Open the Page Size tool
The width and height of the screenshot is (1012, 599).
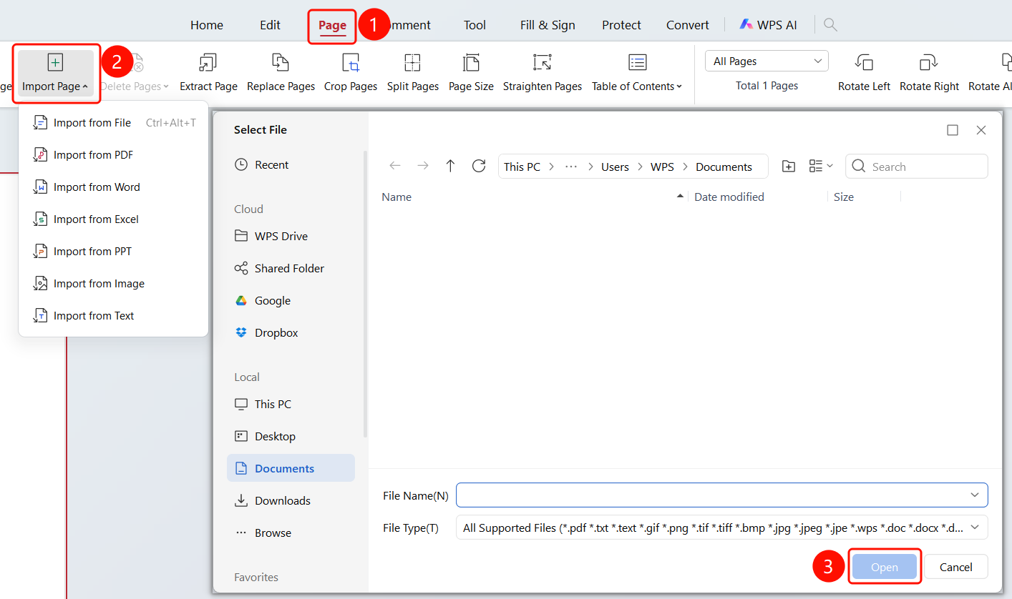pyautogui.click(x=471, y=73)
